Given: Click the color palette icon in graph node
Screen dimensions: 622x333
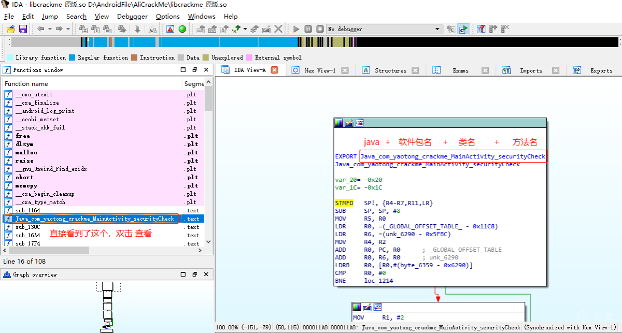Looking at the screenshot, I should pyautogui.click(x=338, y=123).
